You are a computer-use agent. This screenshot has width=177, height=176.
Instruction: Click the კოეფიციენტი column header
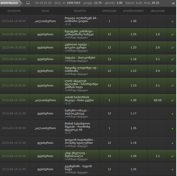(x=133, y=11)
